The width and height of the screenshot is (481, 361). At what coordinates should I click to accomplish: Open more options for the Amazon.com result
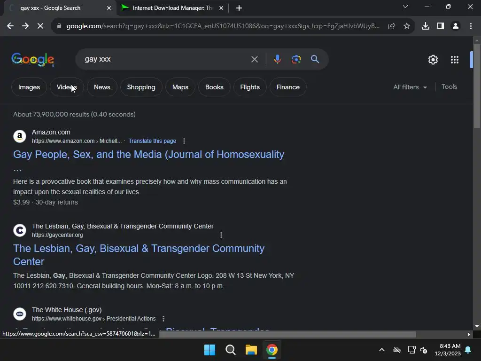click(184, 141)
